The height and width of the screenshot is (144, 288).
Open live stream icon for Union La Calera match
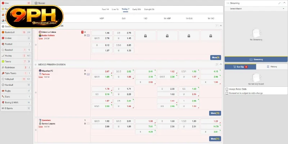88,35
